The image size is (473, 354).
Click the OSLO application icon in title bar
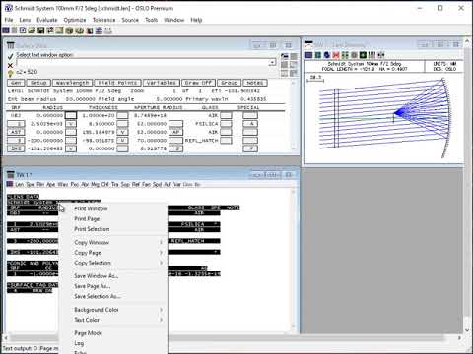[x=8, y=8]
